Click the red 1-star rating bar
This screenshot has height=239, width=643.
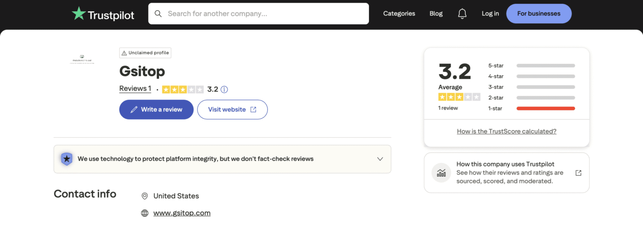(545, 108)
